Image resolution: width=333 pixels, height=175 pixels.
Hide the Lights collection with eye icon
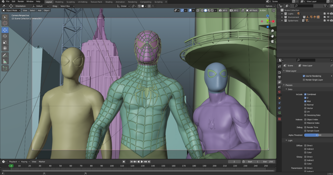(328, 14)
